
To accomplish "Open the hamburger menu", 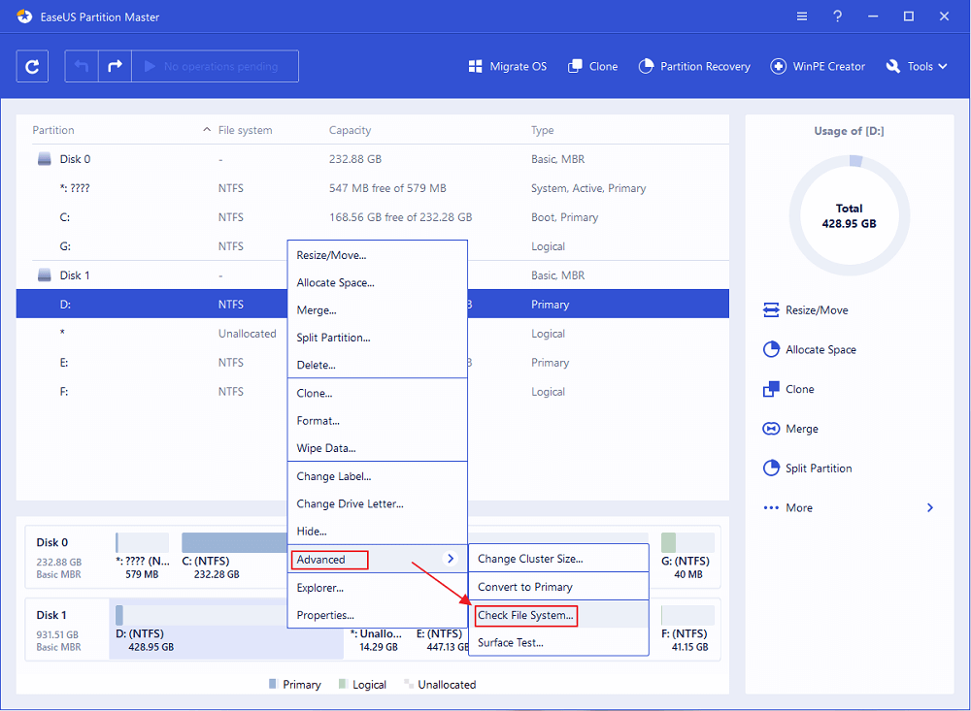I will tap(801, 16).
